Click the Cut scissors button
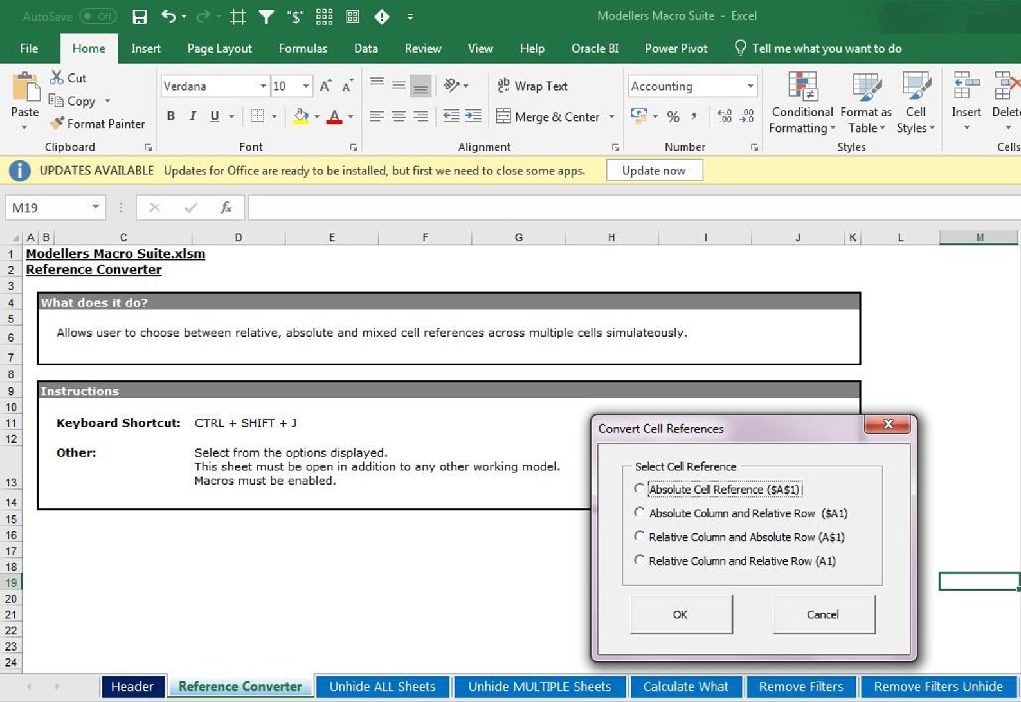1021x702 pixels. click(68, 78)
